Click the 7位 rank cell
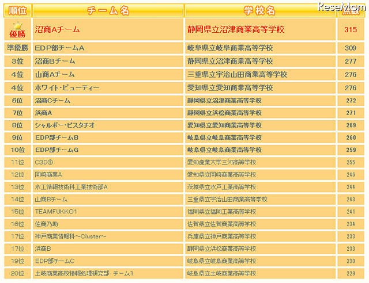This screenshot has height=283, width=369. (x=17, y=113)
